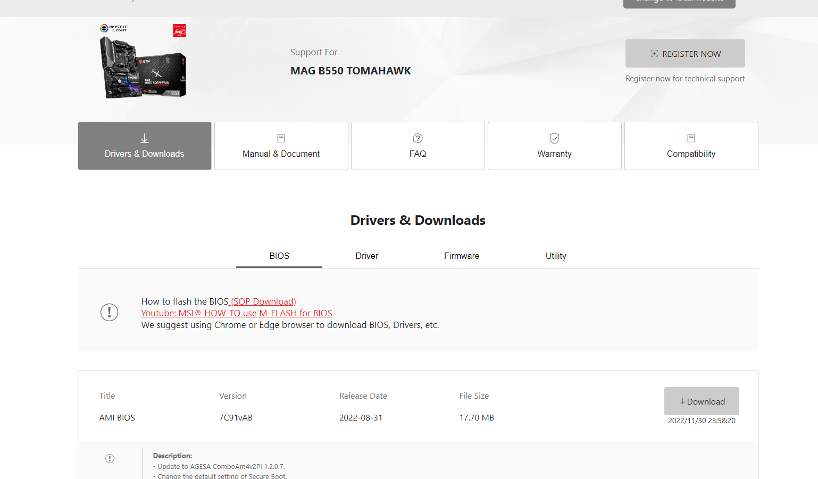Click the scan icon inside Register Now button

(654, 54)
